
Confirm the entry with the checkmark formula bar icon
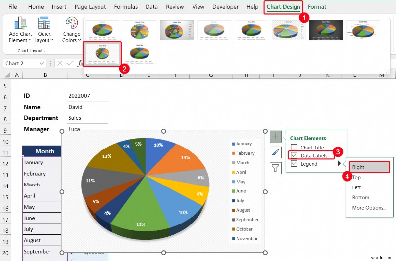70,63
